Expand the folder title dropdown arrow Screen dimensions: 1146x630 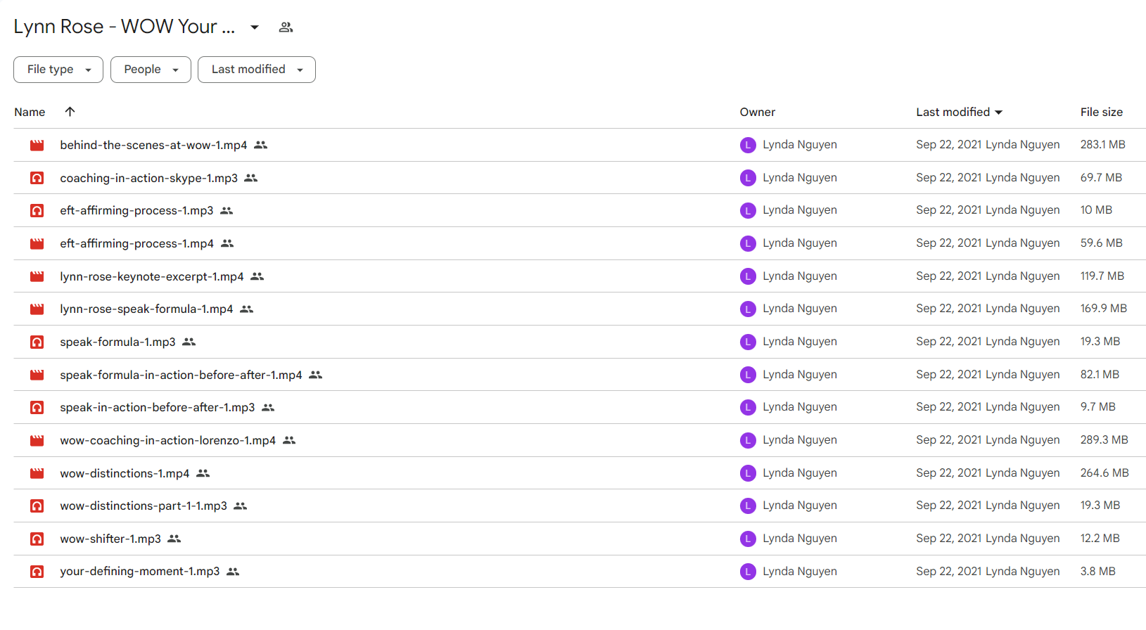click(x=255, y=27)
